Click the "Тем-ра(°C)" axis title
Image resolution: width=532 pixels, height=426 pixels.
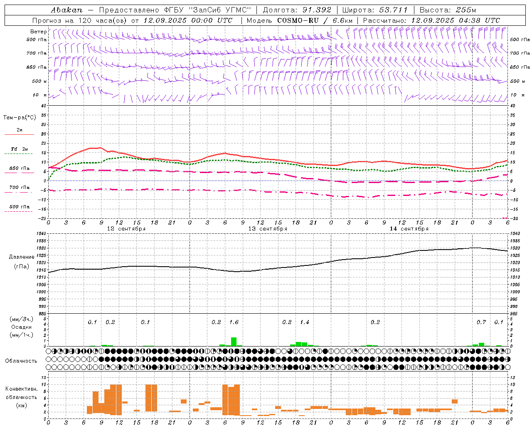click(x=20, y=118)
